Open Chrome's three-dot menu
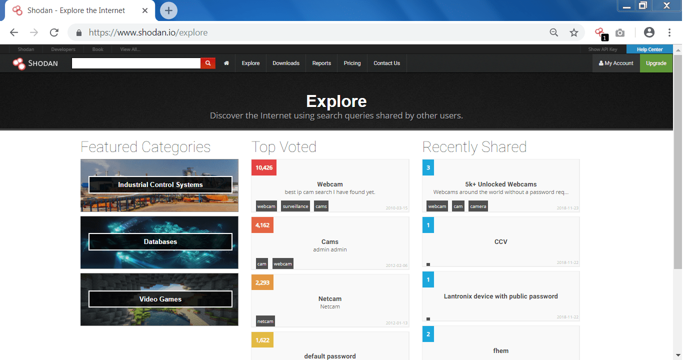The image size is (685, 360). click(669, 32)
